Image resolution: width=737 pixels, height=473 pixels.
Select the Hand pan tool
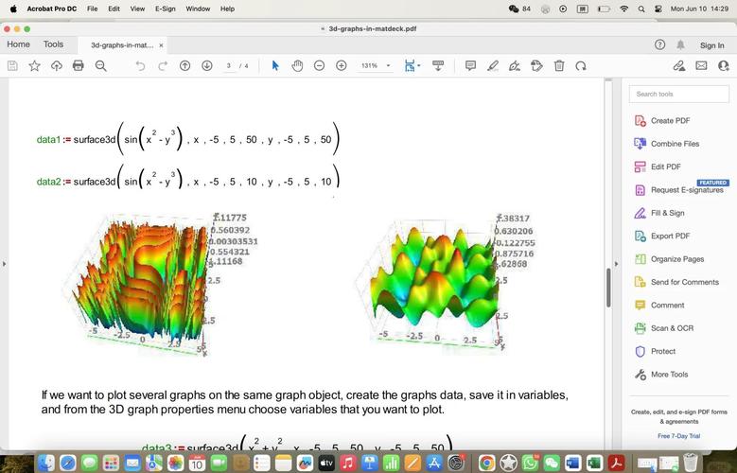pyautogui.click(x=297, y=65)
